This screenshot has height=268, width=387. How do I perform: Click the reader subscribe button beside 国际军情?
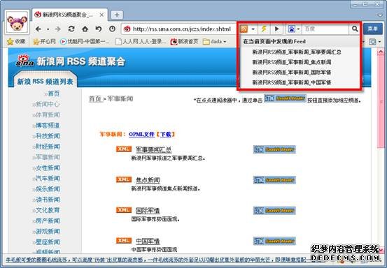(274, 210)
